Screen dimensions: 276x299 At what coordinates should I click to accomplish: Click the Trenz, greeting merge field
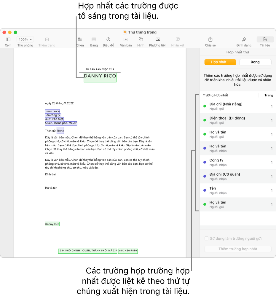[60, 131]
